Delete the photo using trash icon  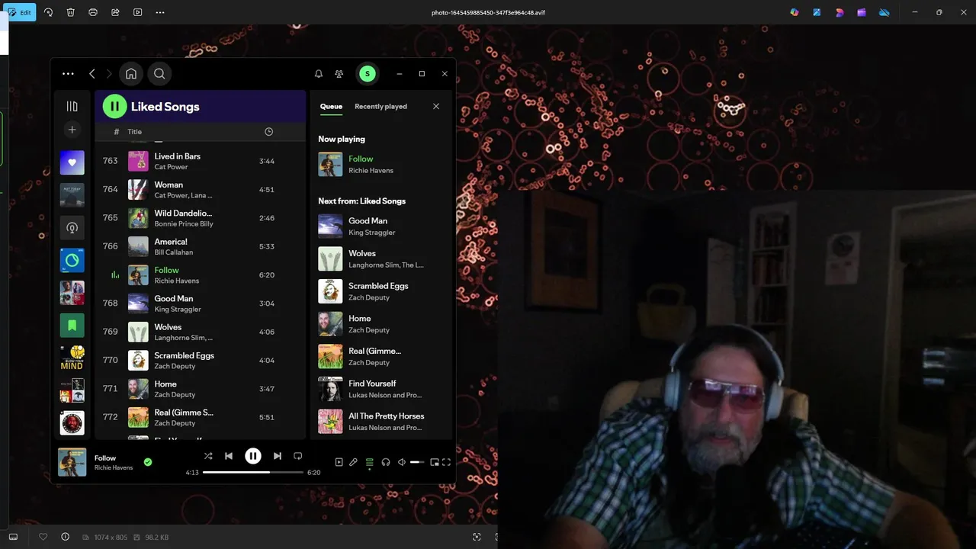pos(70,12)
